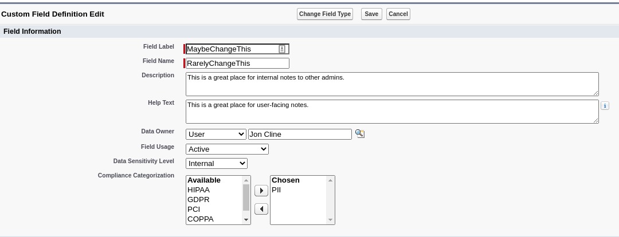Click the Add arrow to move category to Chosen
This screenshot has width=619, height=237.
point(261,191)
